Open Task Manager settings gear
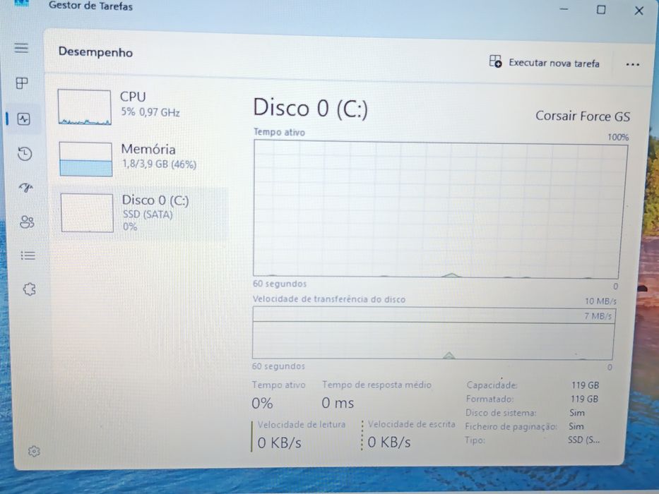 click(34, 451)
